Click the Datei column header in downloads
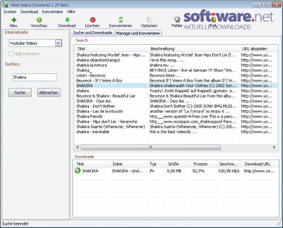This screenshot has height=228, width=283. pyautogui.click(x=128, y=164)
